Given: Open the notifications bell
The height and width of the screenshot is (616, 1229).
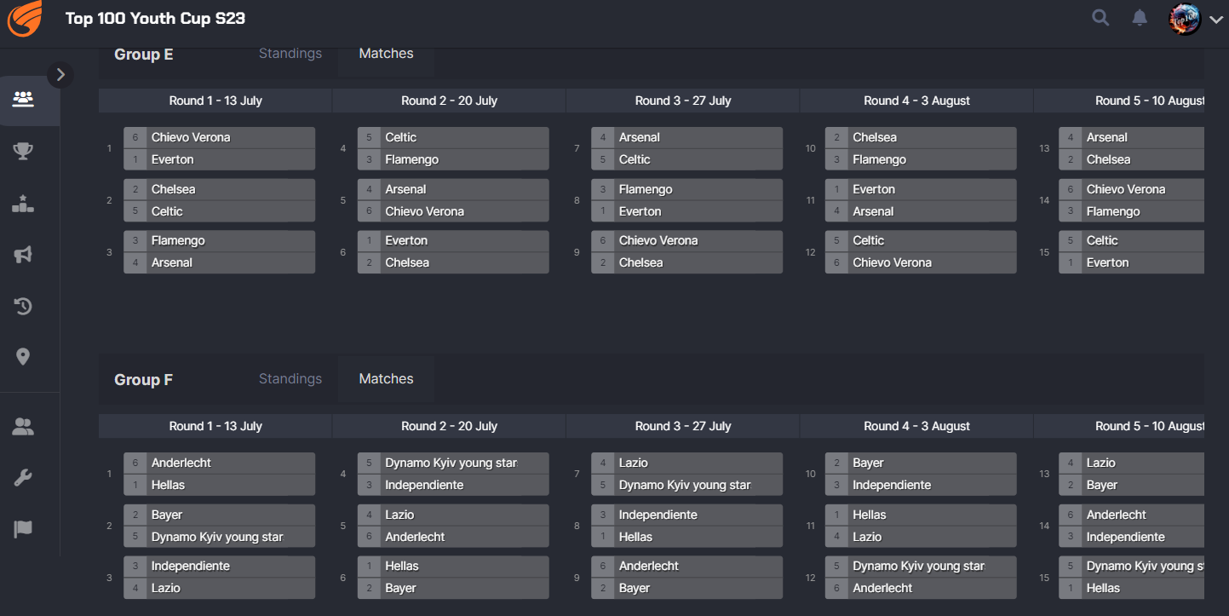Looking at the screenshot, I should tap(1140, 18).
